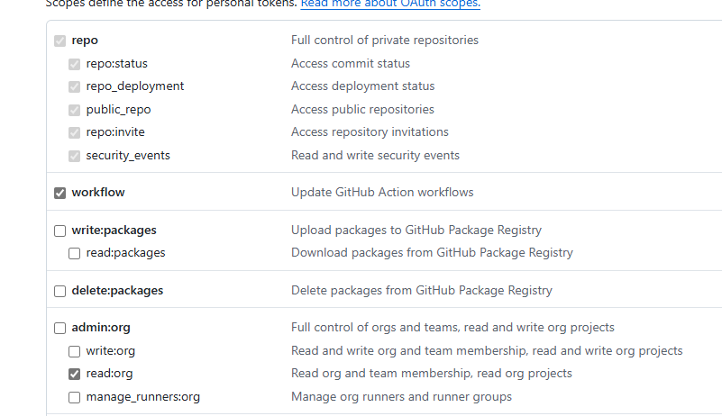The image size is (722, 416).
Task: Uncheck the read:org scope checkbox
Action: 75,374
